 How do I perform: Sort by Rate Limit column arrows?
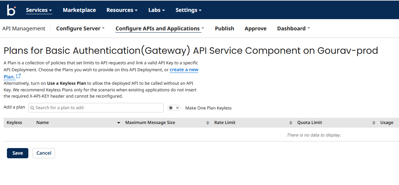tap(291, 123)
